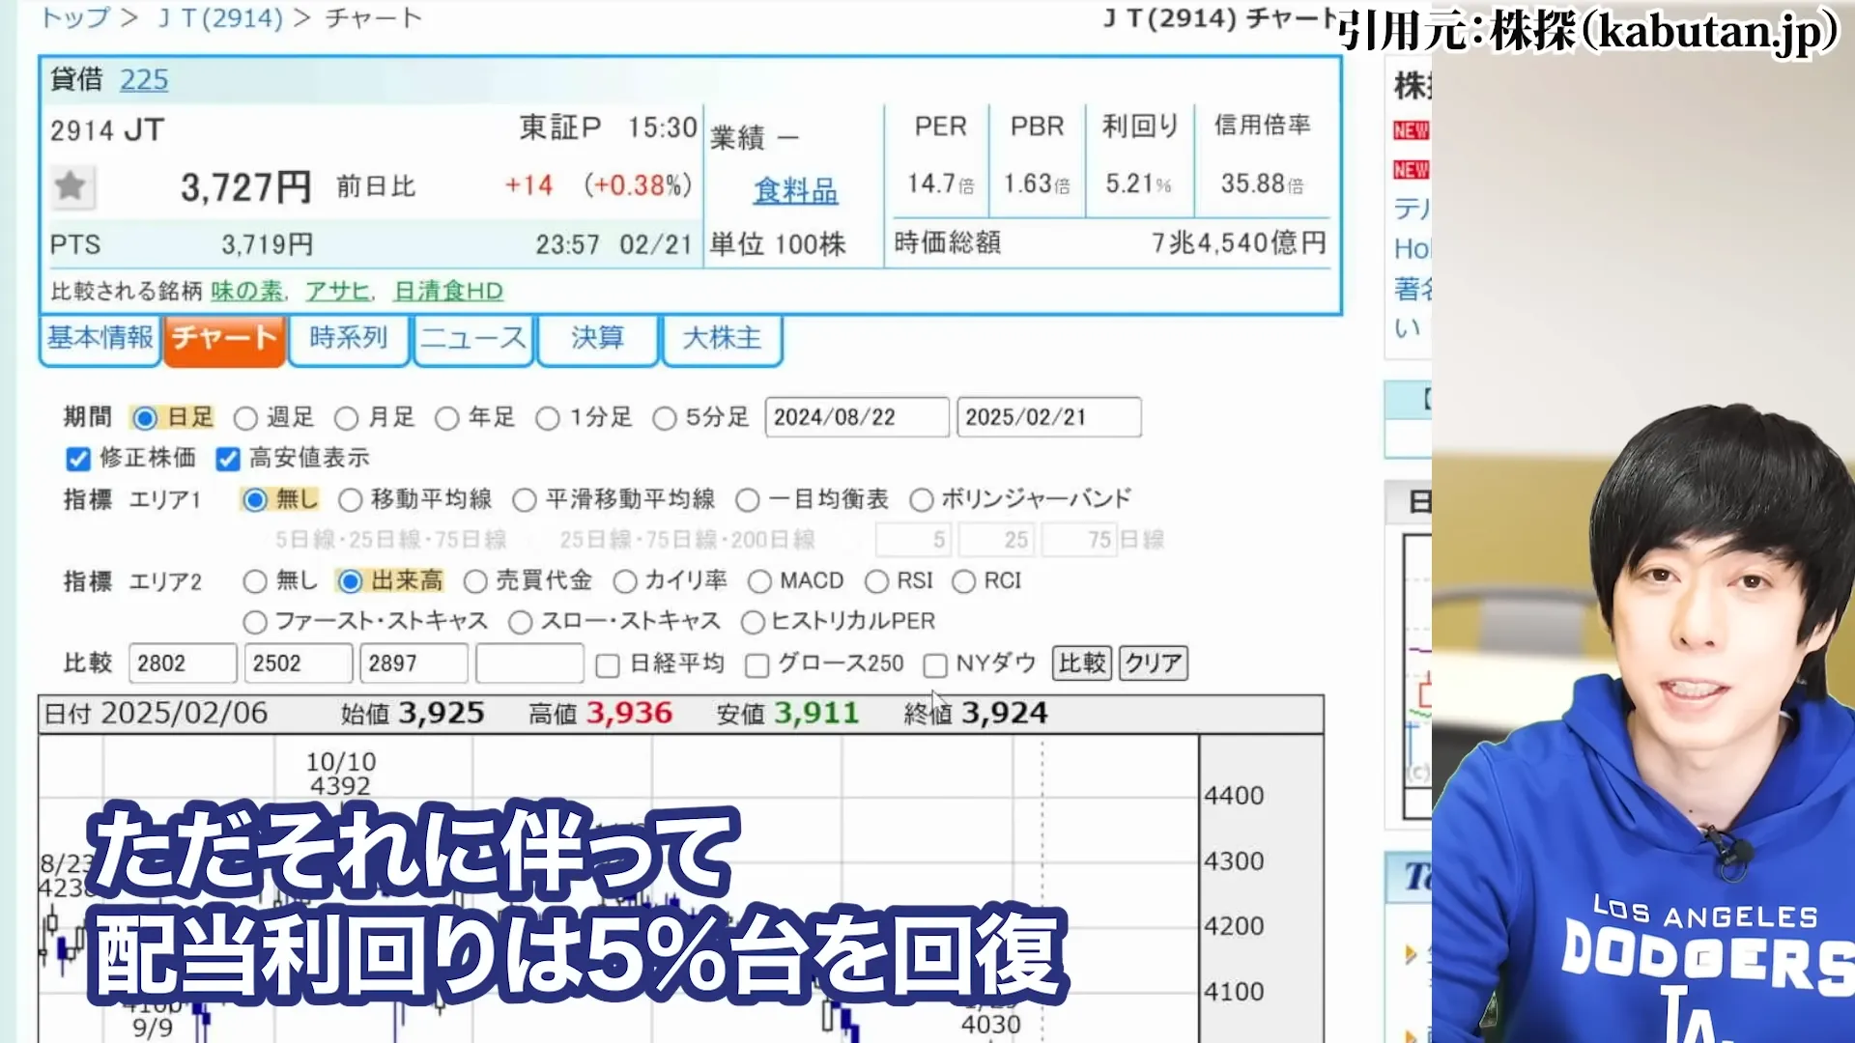Click the empty fourth comparison field
The width and height of the screenshot is (1855, 1043).
530,663
